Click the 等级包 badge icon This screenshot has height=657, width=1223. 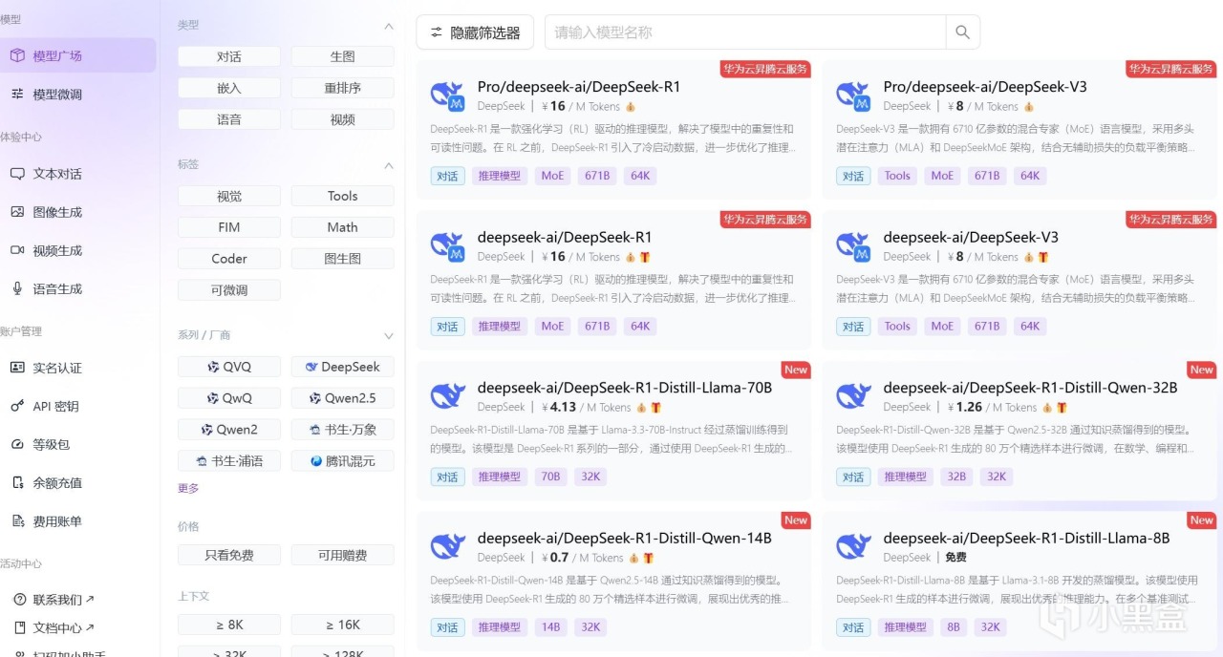[x=17, y=444]
